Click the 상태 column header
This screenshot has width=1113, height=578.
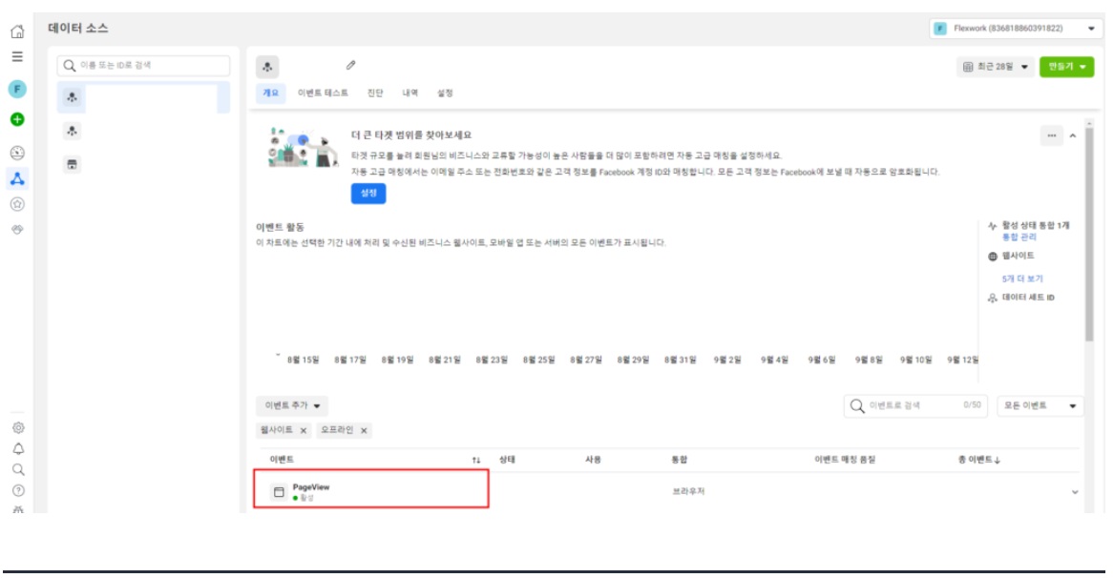coord(507,461)
